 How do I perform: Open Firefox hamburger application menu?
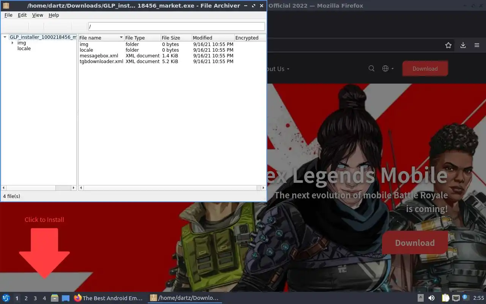pos(477,45)
